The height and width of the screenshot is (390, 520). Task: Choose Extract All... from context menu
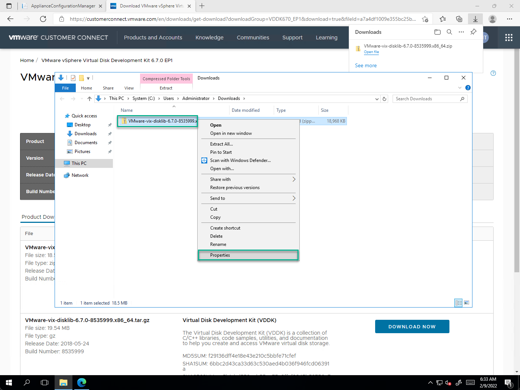tap(248, 144)
